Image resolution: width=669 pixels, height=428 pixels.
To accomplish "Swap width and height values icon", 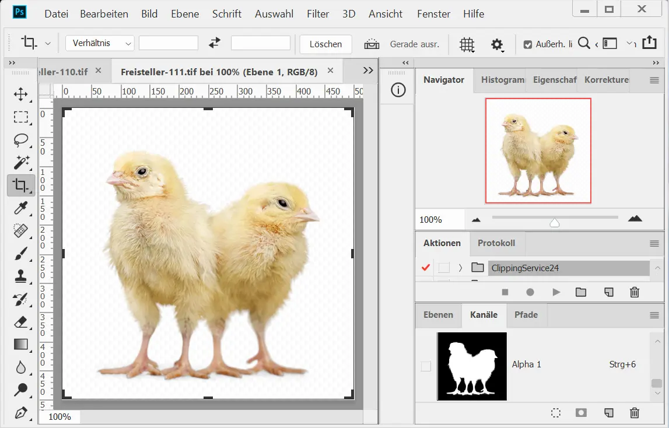I will pyautogui.click(x=215, y=43).
